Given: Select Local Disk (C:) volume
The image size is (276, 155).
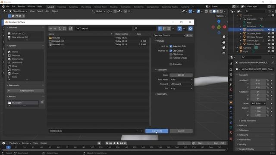Looking at the screenshot, I should point(19,34).
